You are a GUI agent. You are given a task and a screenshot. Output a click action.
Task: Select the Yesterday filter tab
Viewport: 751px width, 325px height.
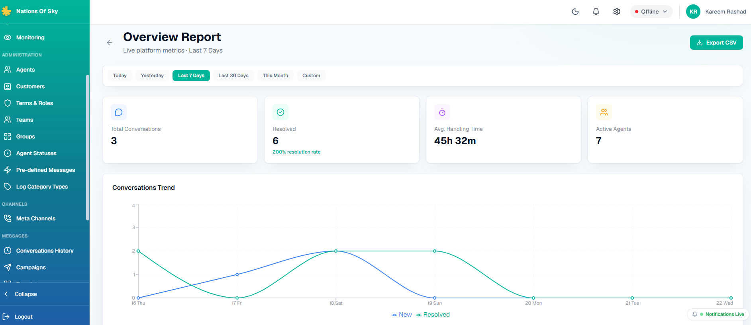(152, 76)
